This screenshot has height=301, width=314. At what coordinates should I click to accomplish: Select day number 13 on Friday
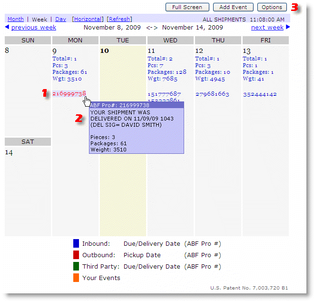247,51
